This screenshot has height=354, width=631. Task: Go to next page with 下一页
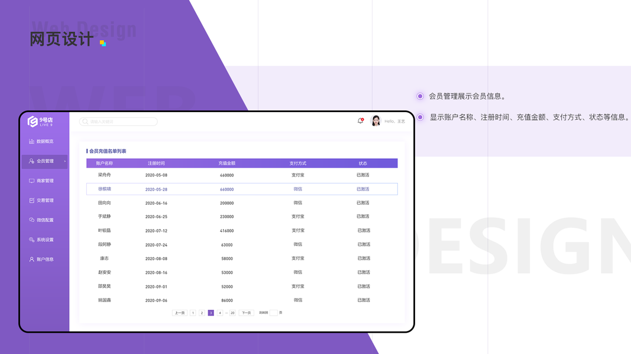pos(246,313)
